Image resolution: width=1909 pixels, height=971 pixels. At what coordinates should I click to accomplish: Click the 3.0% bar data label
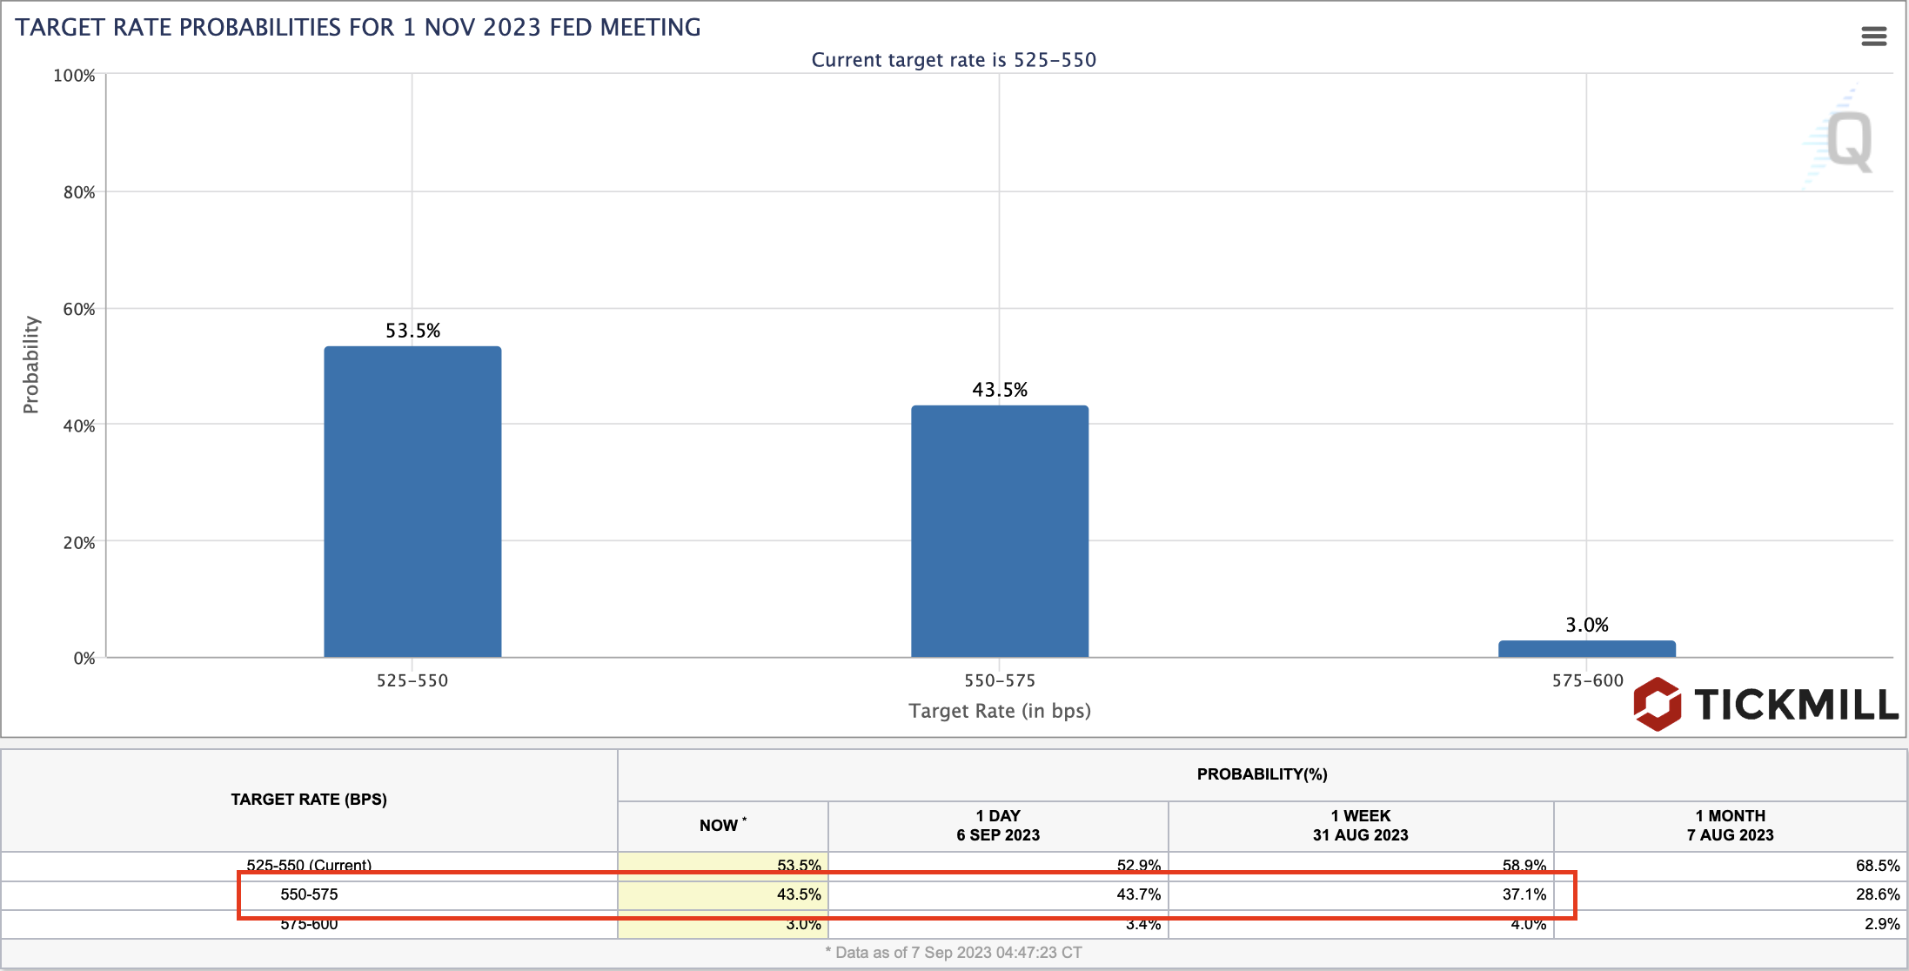point(1586,625)
